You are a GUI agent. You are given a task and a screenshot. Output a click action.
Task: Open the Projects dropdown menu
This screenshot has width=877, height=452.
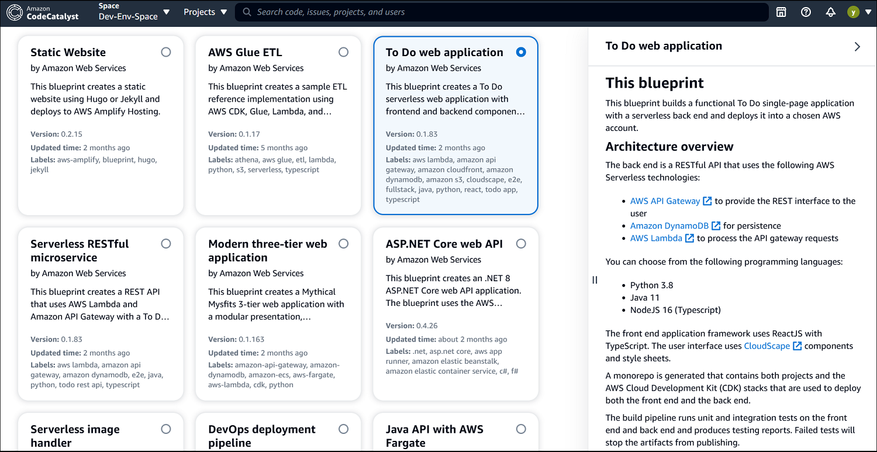205,12
